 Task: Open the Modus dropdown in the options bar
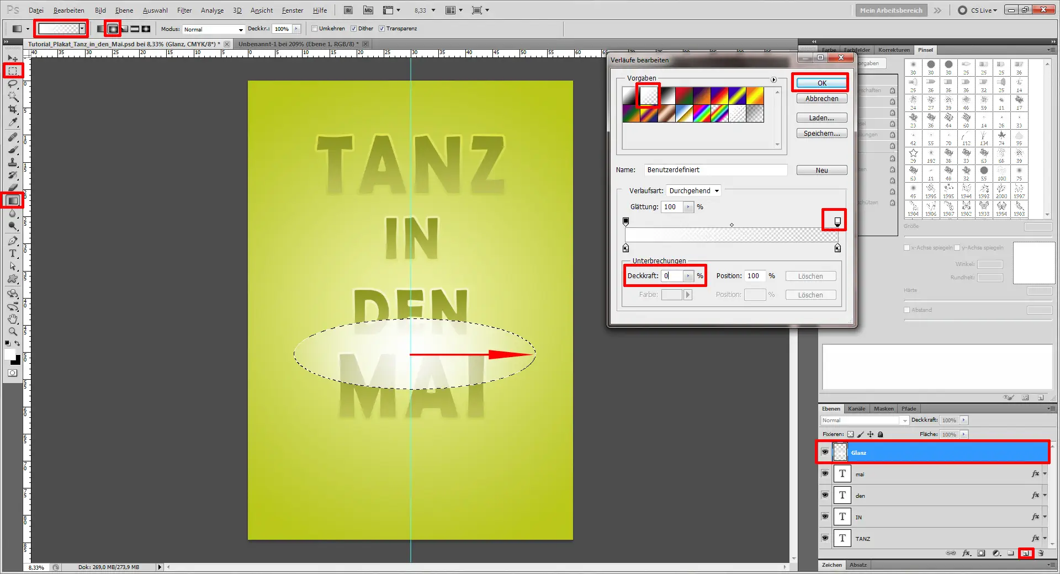pyautogui.click(x=213, y=29)
